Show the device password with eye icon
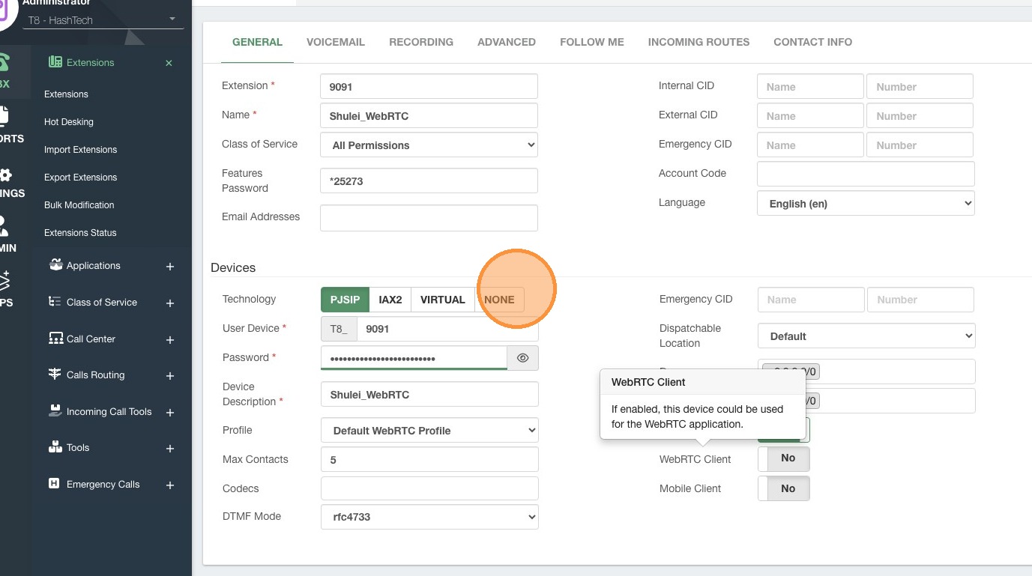This screenshot has height=576, width=1032. (x=523, y=358)
